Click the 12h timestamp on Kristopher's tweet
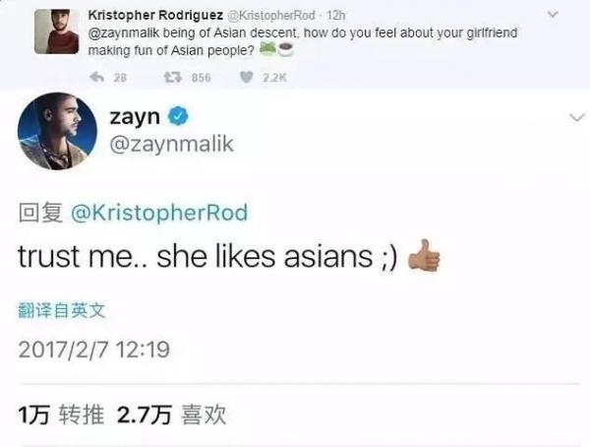Viewport: 590px width, 447px height. pos(335,16)
